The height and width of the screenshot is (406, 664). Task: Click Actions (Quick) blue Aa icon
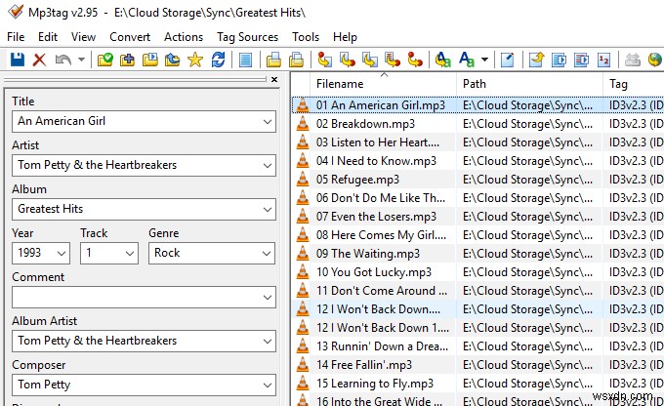tap(467, 60)
